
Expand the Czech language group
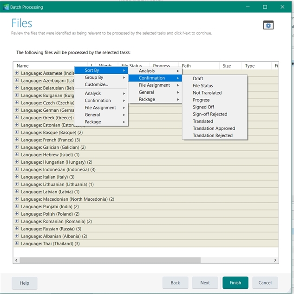17,102
